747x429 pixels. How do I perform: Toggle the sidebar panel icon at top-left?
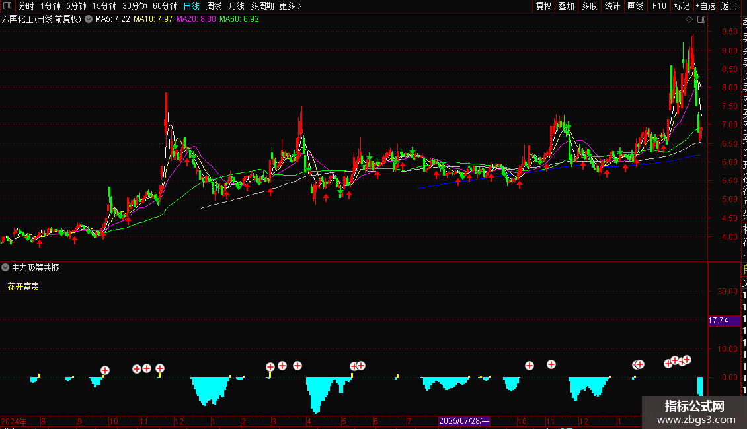tap(7, 6)
